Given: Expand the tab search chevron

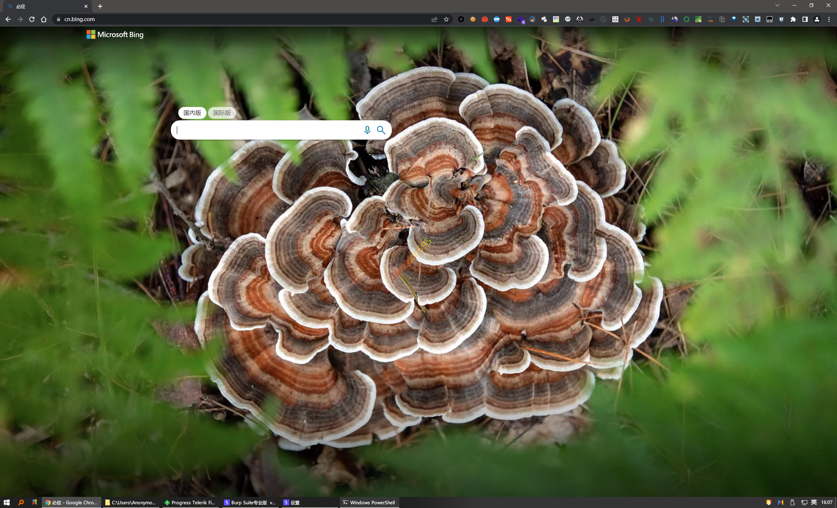Looking at the screenshot, I should coord(777,6).
